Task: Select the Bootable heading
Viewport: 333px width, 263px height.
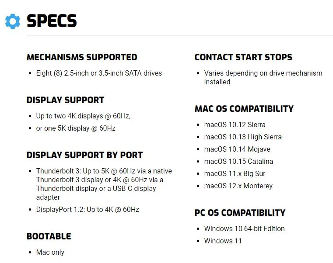Action: [x=49, y=236]
